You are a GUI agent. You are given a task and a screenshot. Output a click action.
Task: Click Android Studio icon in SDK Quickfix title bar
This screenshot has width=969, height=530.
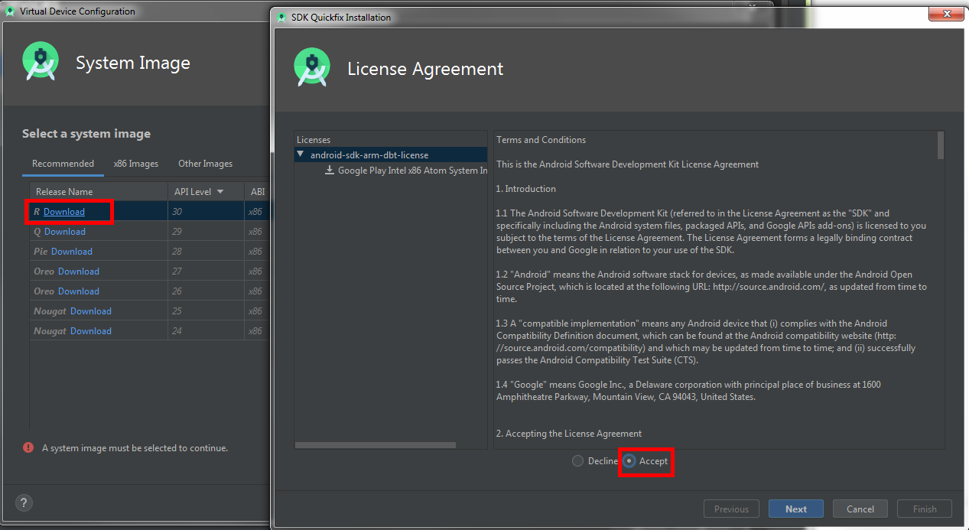tap(281, 17)
